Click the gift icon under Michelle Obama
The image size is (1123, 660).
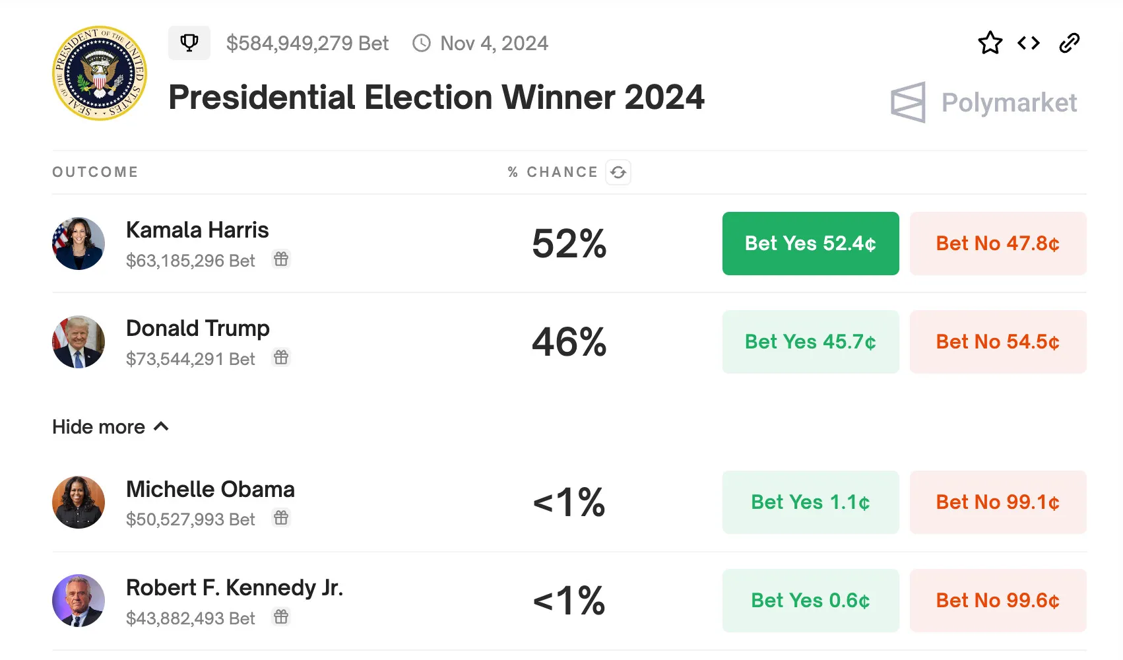point(281,518)
